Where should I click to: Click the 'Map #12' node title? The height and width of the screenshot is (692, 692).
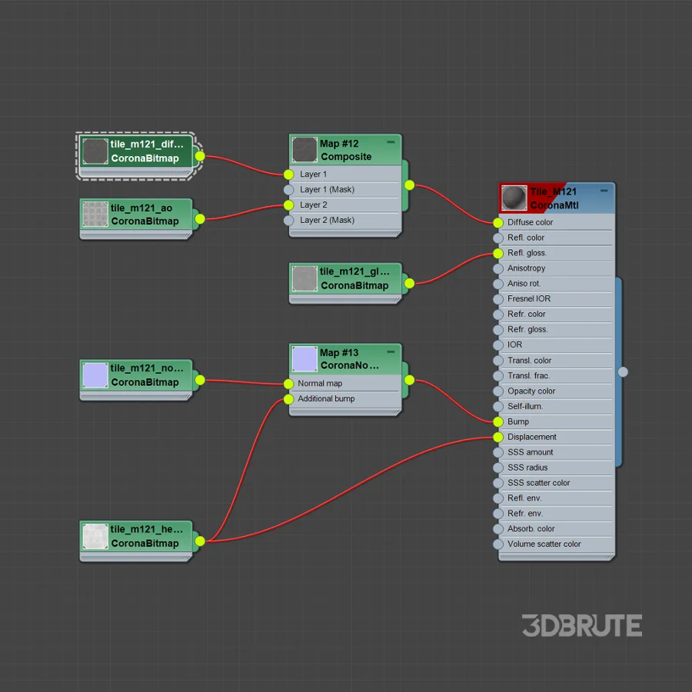tap(339, 144)
